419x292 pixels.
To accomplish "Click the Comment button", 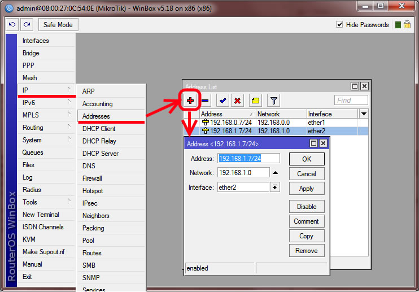I will 307,221.
